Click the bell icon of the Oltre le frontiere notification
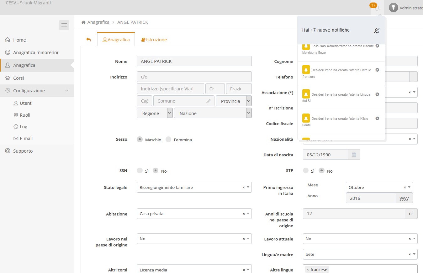The image size is (423, 273). [x=306, y=69]
